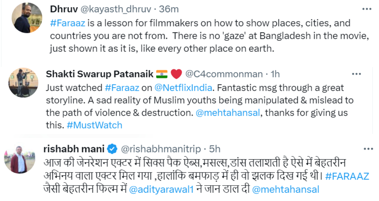Open the #FARAAZ hashtag in the Hindi tweet

(347, 176)
